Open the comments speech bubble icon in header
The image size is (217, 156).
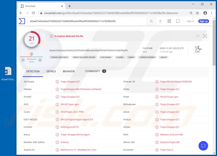point(178,21)
